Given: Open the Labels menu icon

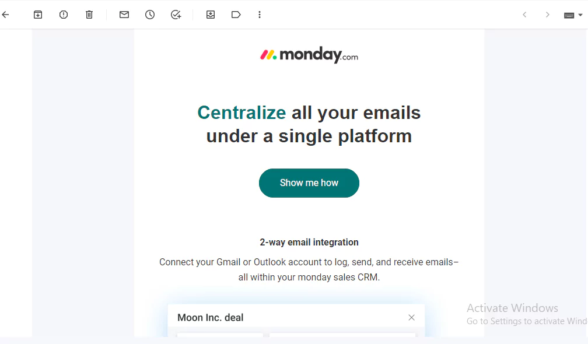Looking at the screenshot, I should 236,15.
